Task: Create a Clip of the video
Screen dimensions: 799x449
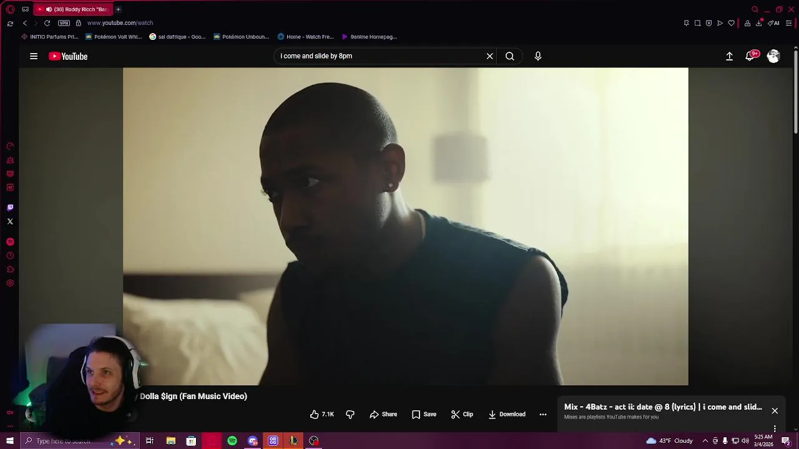Action: point(462,414)
